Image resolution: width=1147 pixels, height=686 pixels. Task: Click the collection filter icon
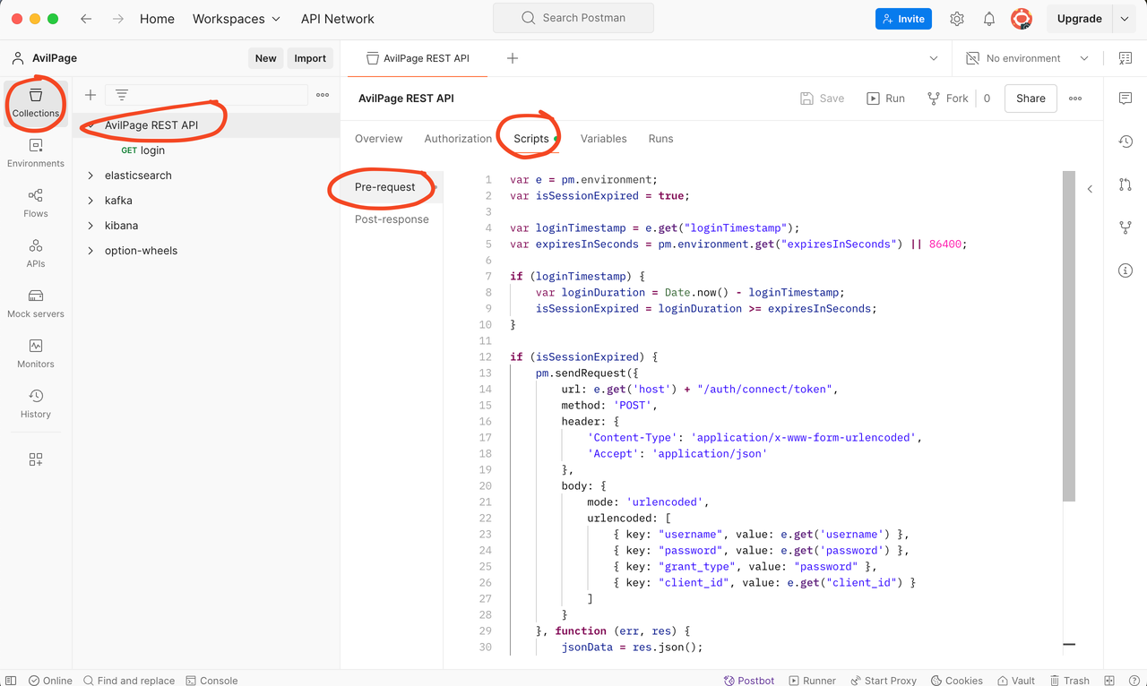pos(122,95)
